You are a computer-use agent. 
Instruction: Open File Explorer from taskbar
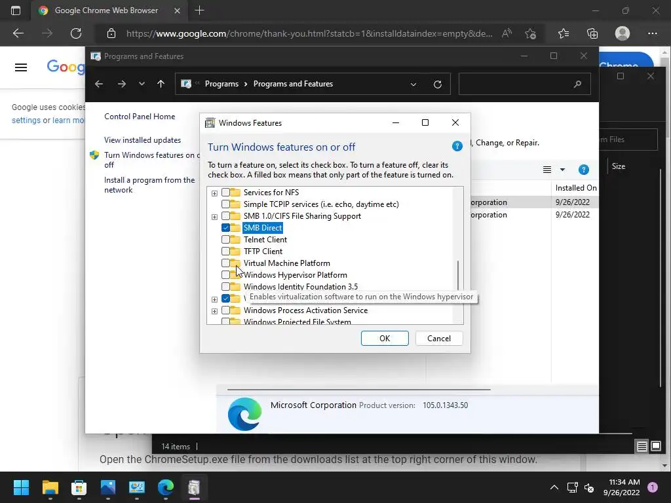[50, 487]
